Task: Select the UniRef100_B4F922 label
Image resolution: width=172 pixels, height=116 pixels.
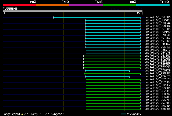Action: coord(157,62)
